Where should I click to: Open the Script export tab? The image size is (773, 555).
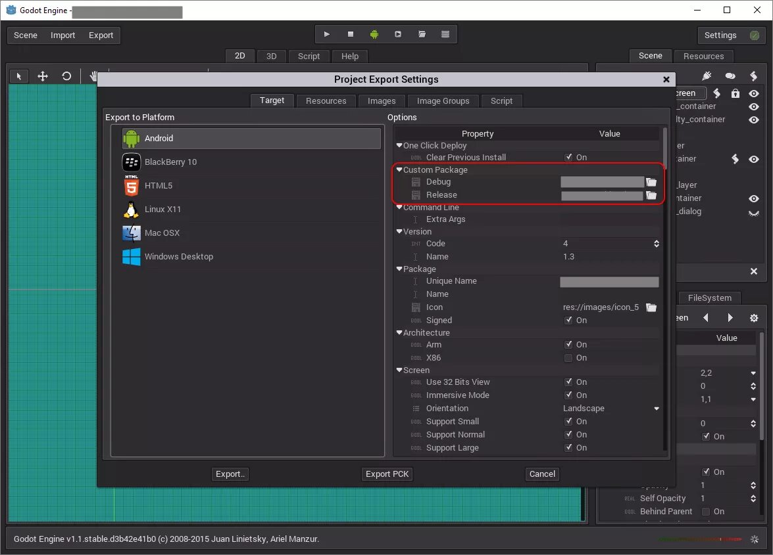pyautogui.click(x=501, y=101)
